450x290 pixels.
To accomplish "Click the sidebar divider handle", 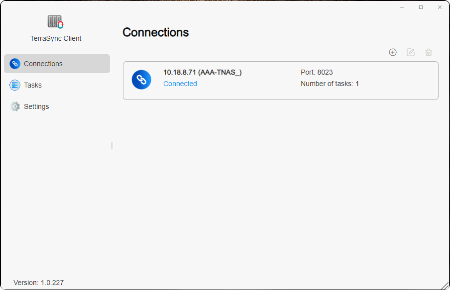I will 112,145.
